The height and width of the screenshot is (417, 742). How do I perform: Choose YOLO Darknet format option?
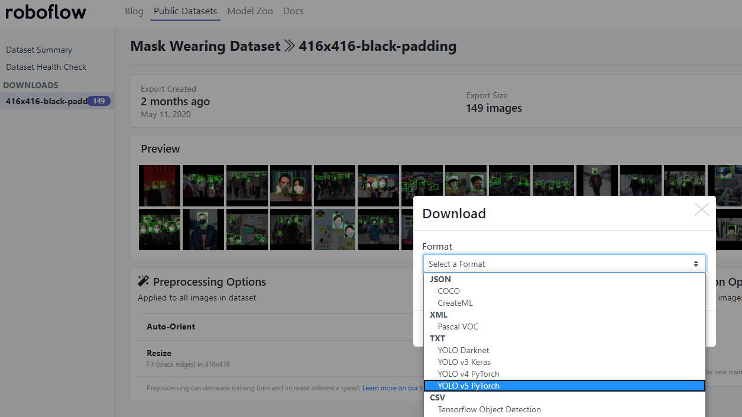point(565,350)
